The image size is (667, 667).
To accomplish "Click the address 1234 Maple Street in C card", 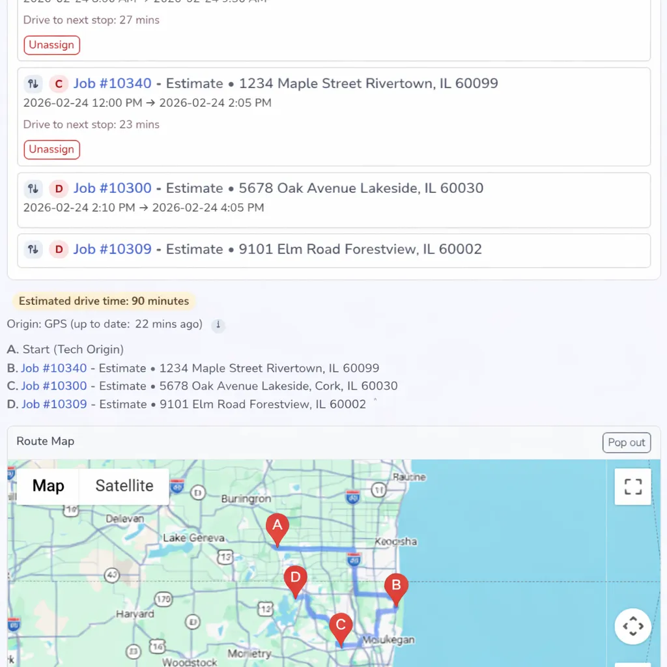I will click(369, 83).
